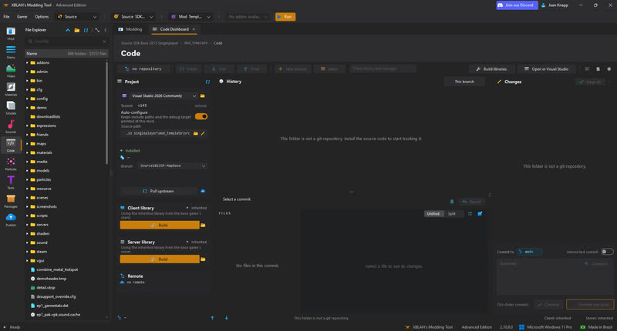Open the Options menu

pos(42,16)
